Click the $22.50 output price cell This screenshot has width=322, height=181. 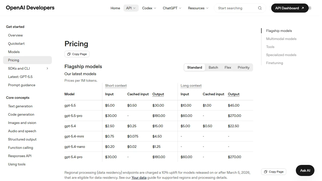[233, 126]
